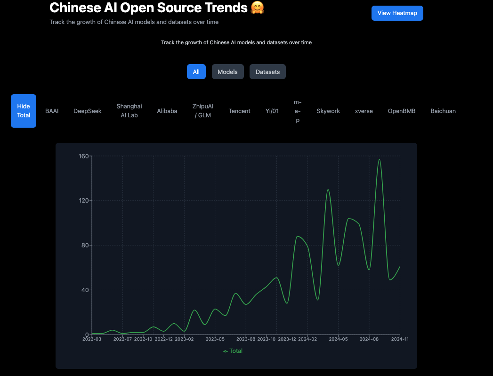Click the Total legend marker icon
493x376 pixels.
pyautogui.click(x=225, y=351)
